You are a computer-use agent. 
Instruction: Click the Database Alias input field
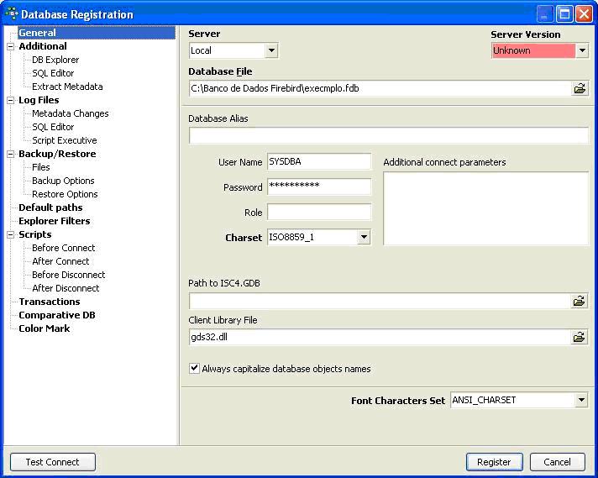pyautogui.click(x=389, y=135)
